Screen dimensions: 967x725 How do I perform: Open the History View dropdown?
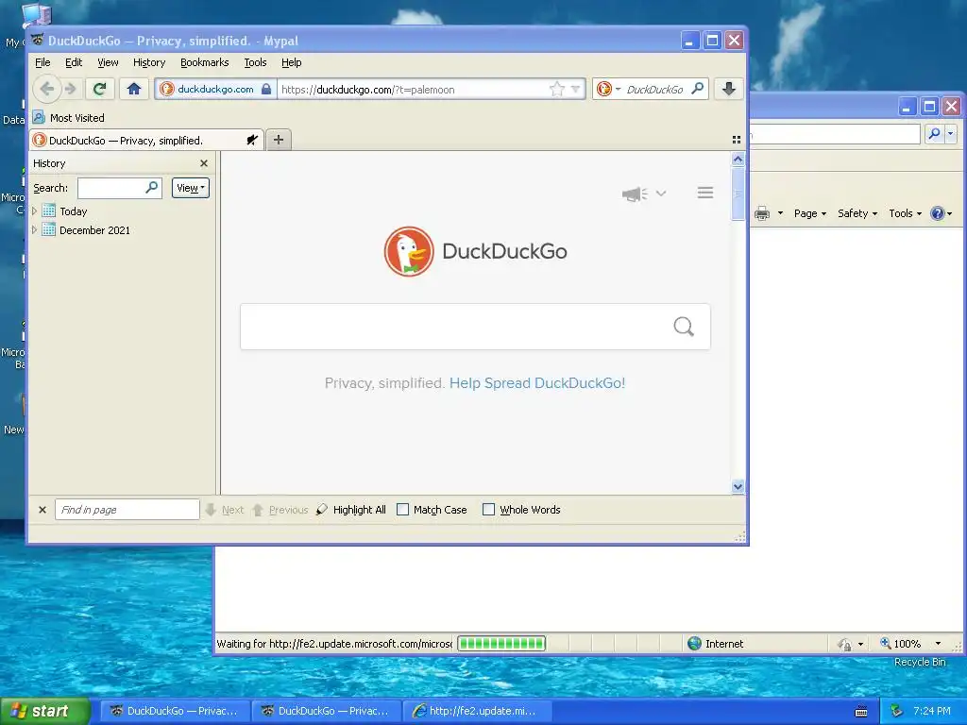coord(191,188)
